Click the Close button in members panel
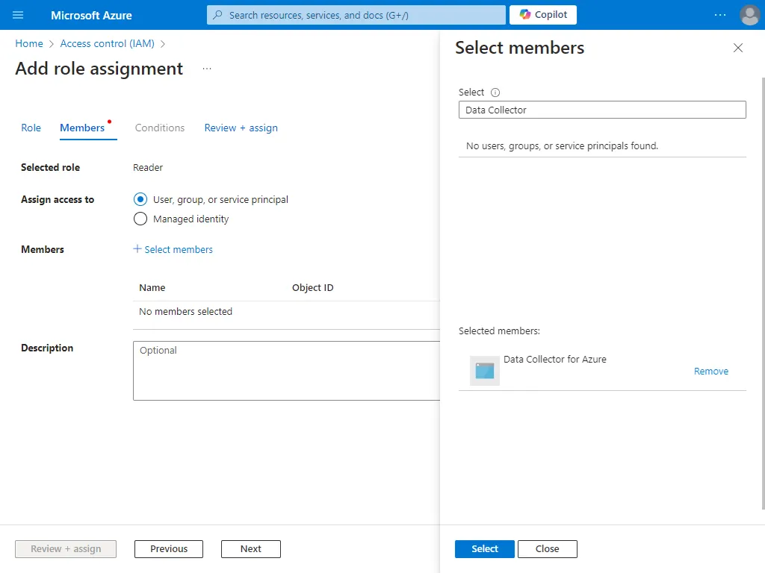 (x=548, y=549)
